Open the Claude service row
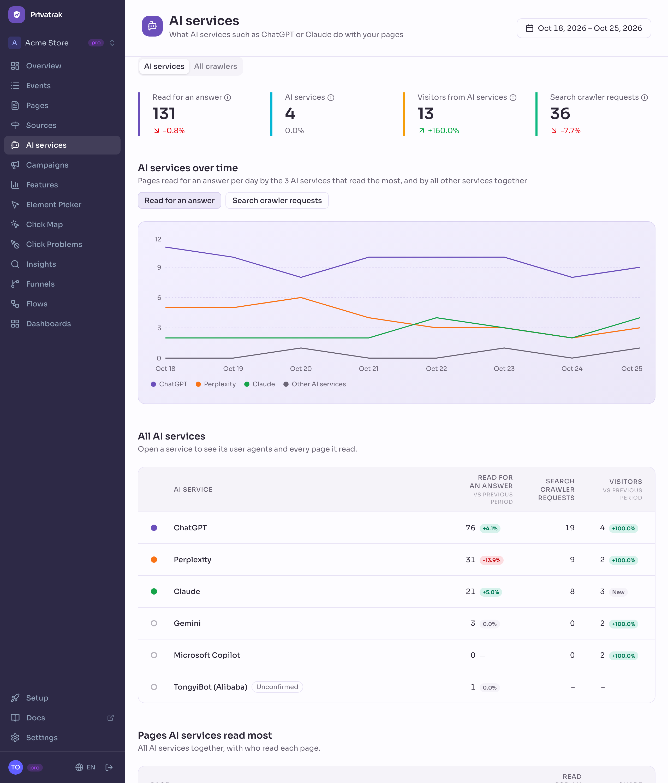668x783 pixels. click(396, 591)
